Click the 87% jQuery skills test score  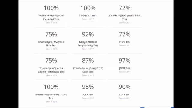coord(88,61)
